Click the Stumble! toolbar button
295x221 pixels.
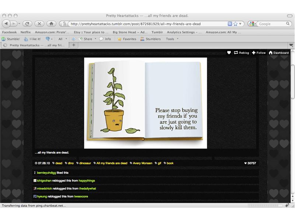(11, 39)
